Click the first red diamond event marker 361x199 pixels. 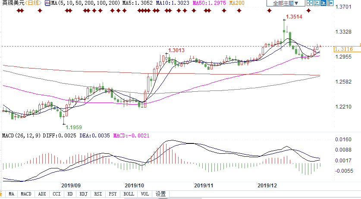(19, 10)
